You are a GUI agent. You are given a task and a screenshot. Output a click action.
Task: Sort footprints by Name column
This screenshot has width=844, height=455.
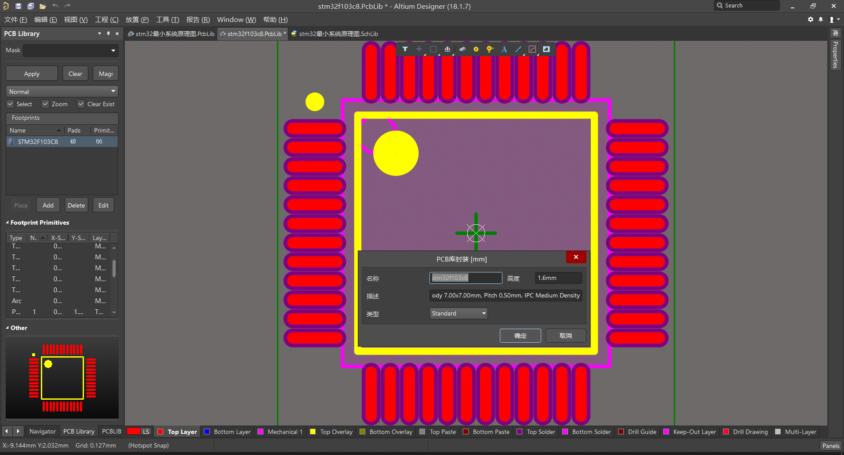pos(35,130)
